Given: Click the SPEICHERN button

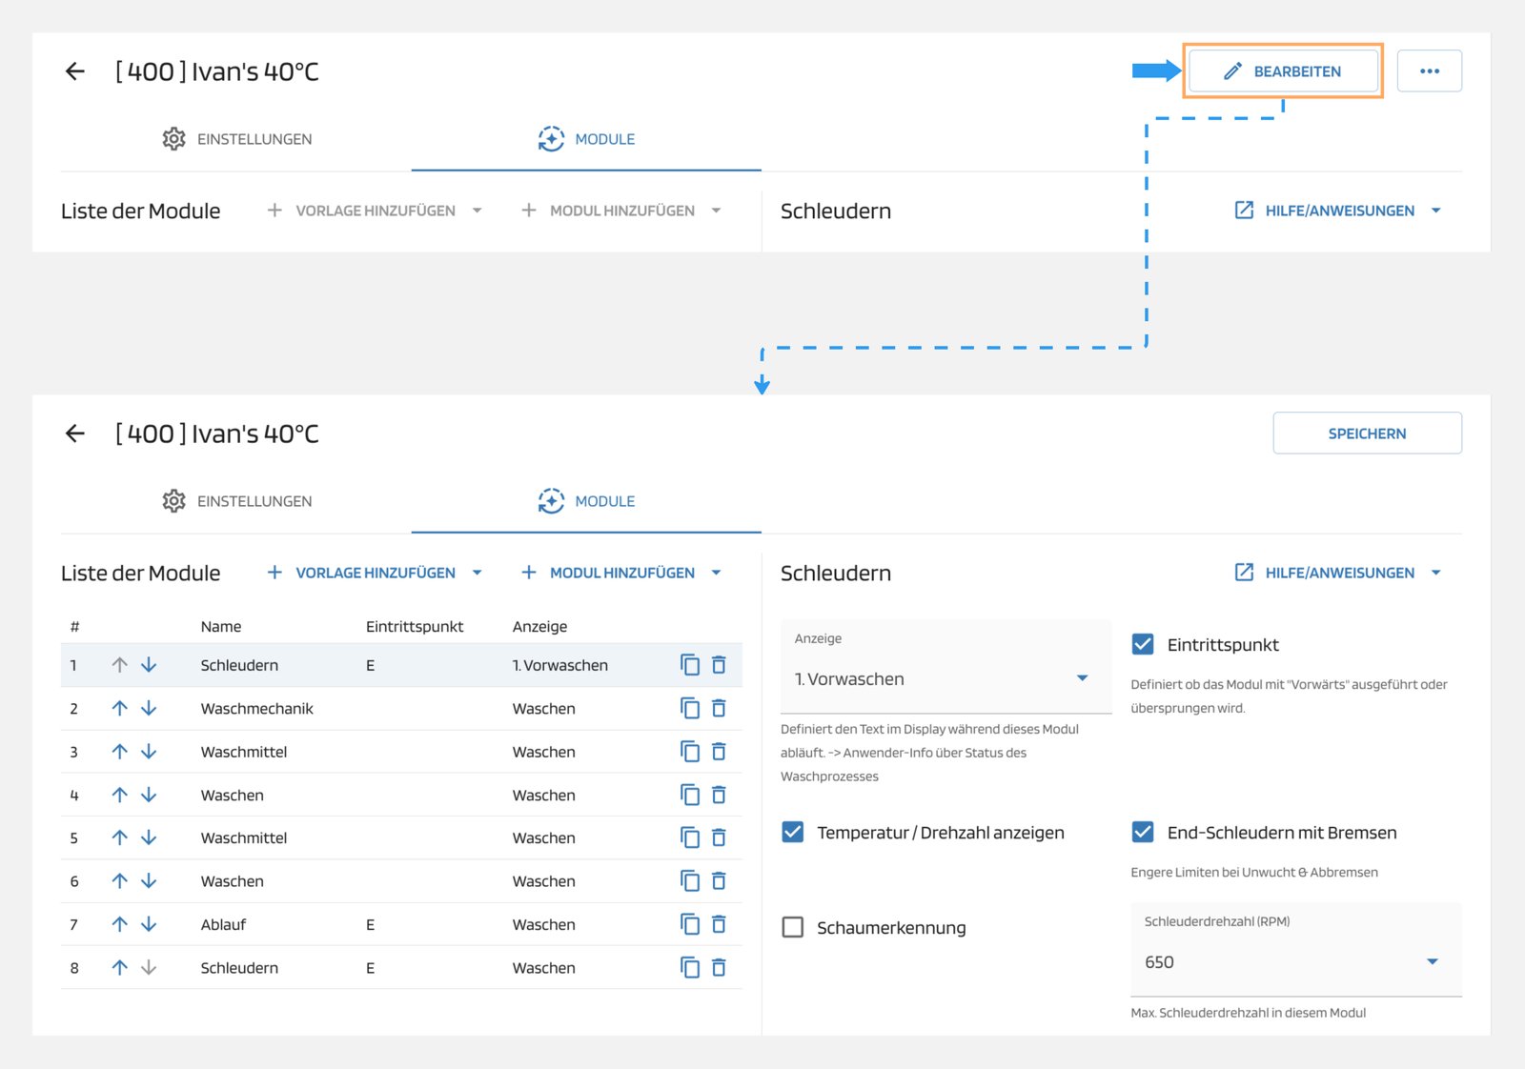Looking at the screenshot, I should coord(1366,434).
